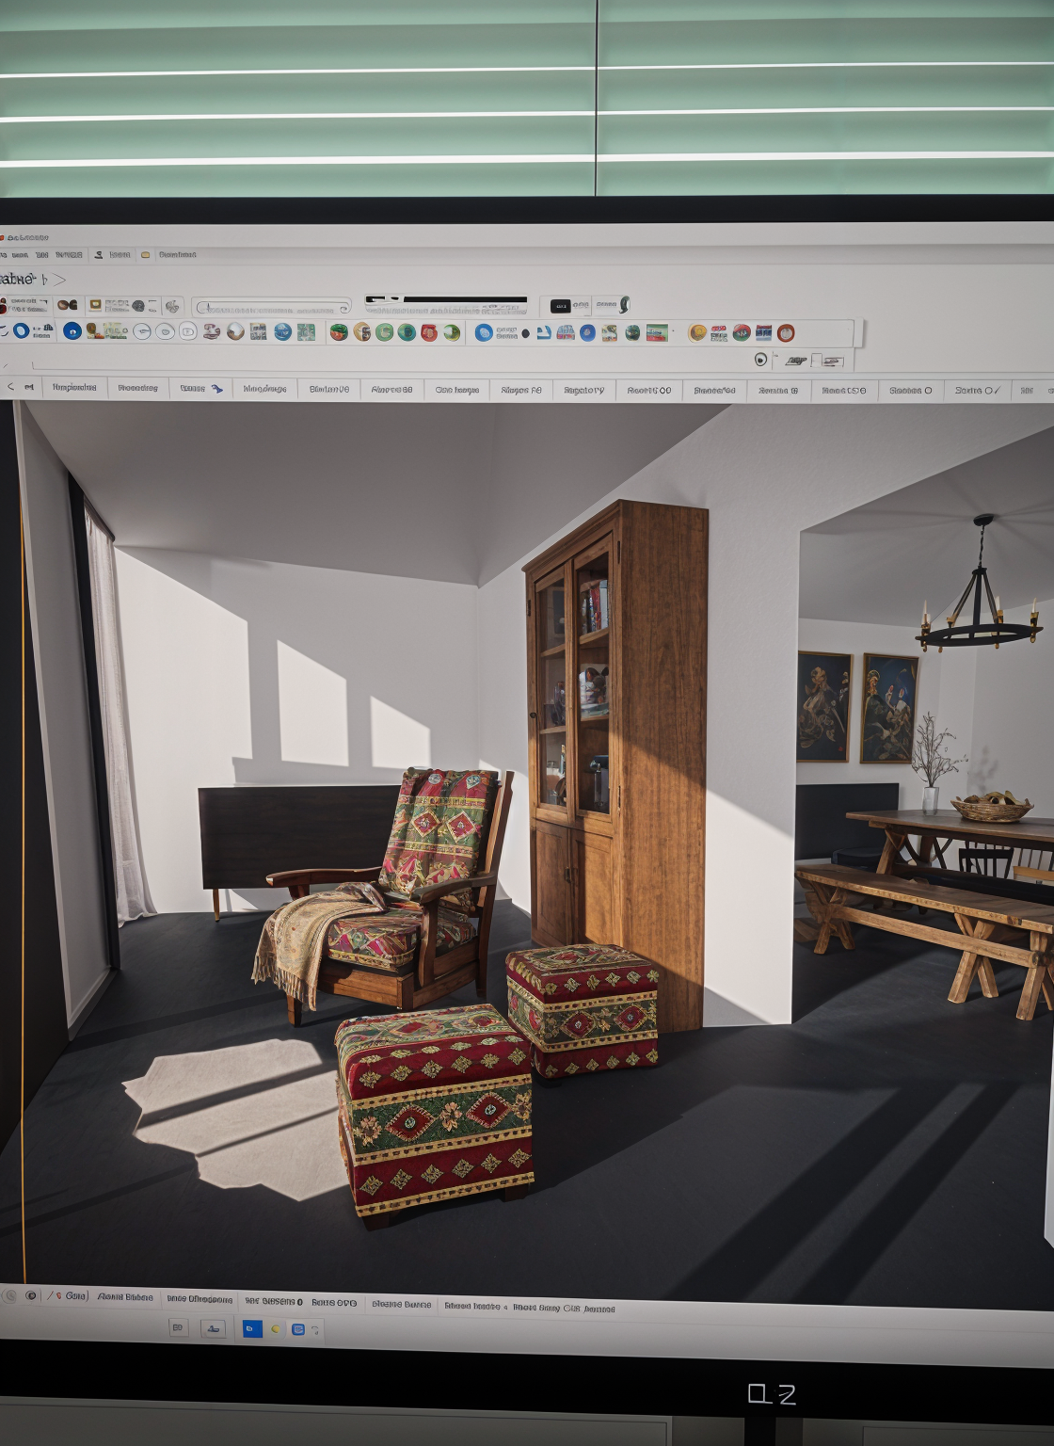This screenshot has height=1446, width=1054.
Task: Click the red square icon in toolbar
Action: pyautogui.click(x=428, y=332)
